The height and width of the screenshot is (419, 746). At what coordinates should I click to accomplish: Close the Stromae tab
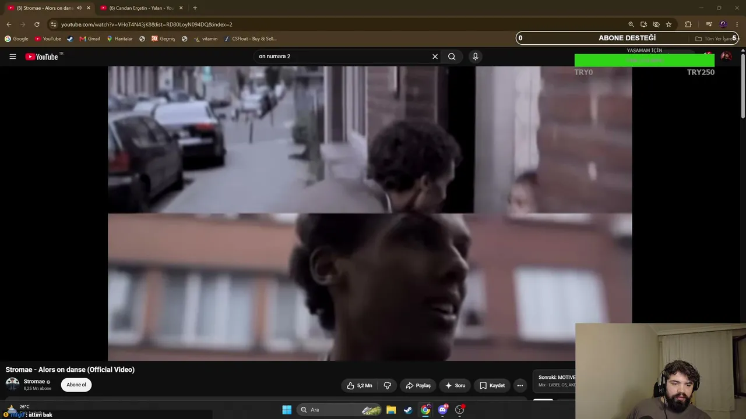point(89,8)
